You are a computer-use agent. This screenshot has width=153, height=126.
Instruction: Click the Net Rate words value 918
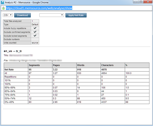point(79,70)
